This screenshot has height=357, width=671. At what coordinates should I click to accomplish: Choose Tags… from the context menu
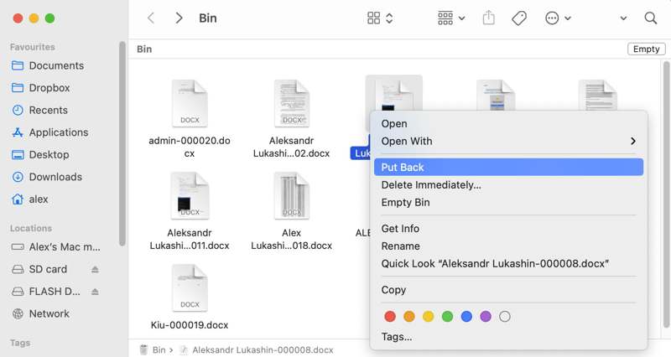coord(508,337)
